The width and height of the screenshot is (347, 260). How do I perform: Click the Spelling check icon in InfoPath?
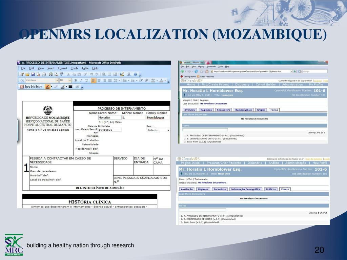coord(62,74)
